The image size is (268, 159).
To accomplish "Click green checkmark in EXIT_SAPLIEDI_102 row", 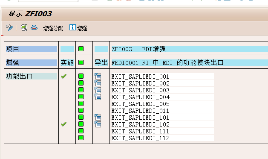I will click(x=64, y=124).
